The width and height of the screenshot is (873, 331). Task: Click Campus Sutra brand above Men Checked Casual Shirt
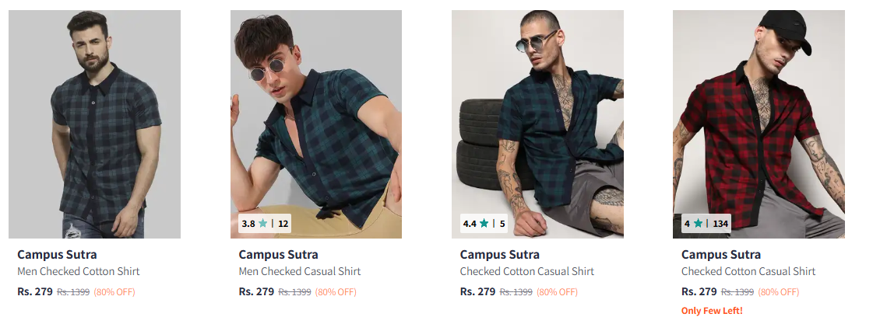(278, 254)
